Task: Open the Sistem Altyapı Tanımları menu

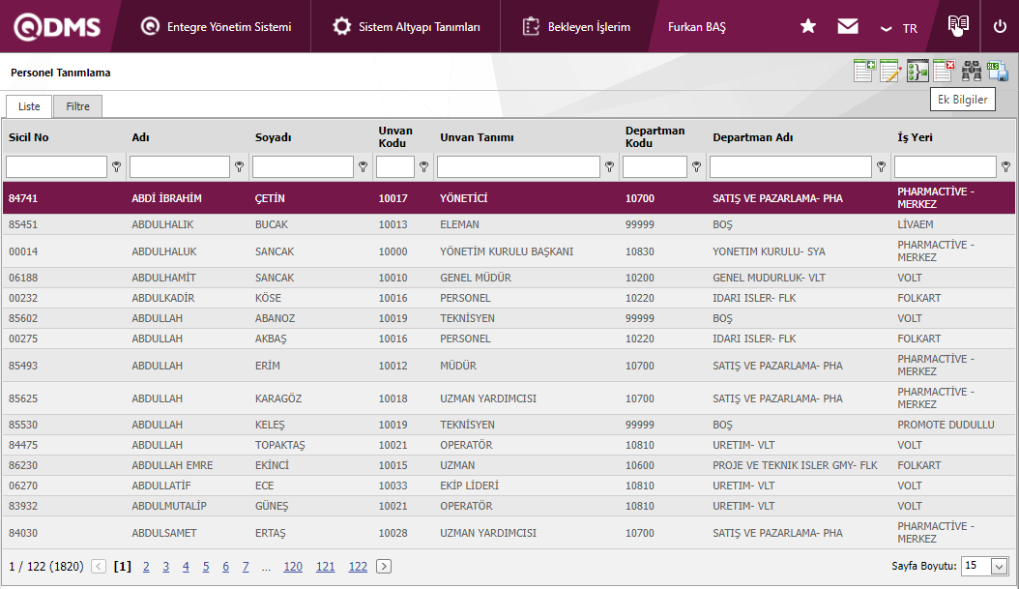Action: click(x=406, y=27)
